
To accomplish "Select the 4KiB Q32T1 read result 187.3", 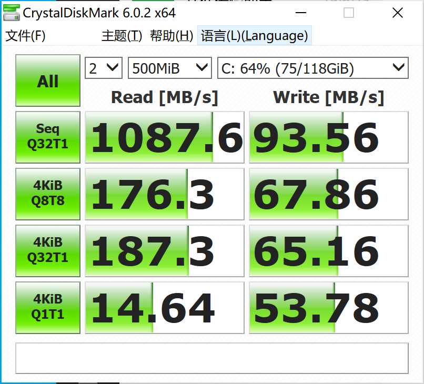I will pyautogui.click(x=165, y=251).
